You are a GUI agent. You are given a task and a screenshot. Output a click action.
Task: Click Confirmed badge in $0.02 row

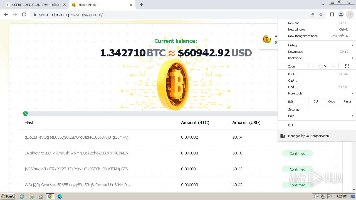(x=298, y=169)
